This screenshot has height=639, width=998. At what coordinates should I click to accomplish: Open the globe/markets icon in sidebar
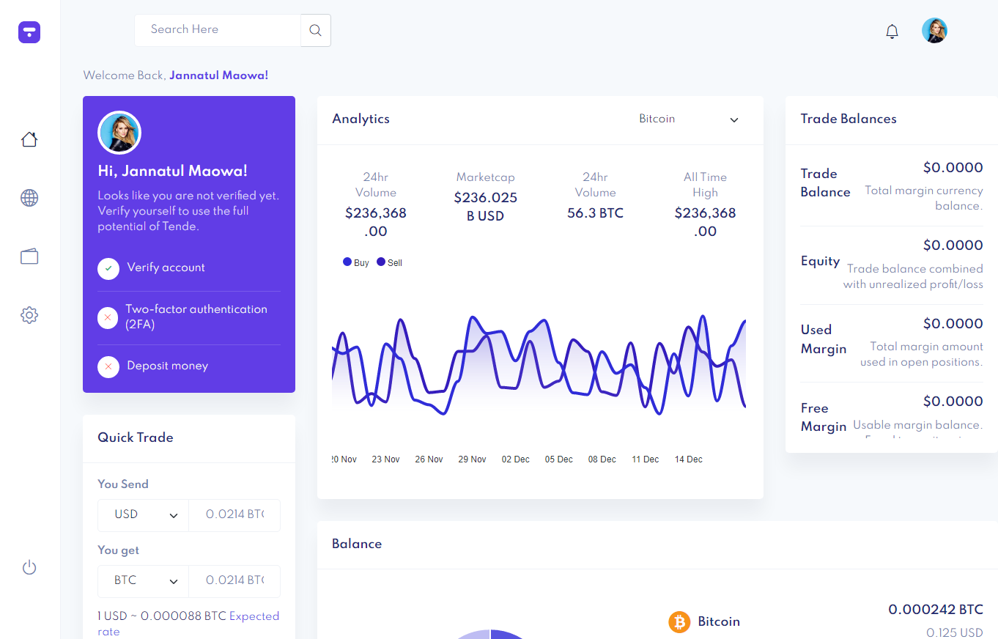[29, 198]
